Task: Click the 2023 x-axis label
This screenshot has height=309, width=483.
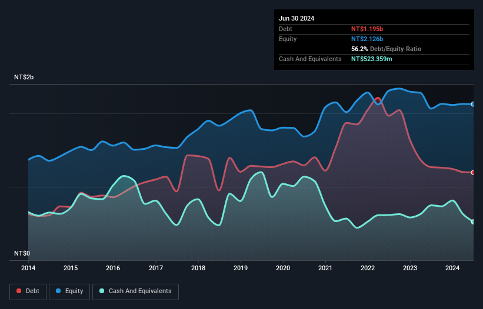Action: coord(410,268)
